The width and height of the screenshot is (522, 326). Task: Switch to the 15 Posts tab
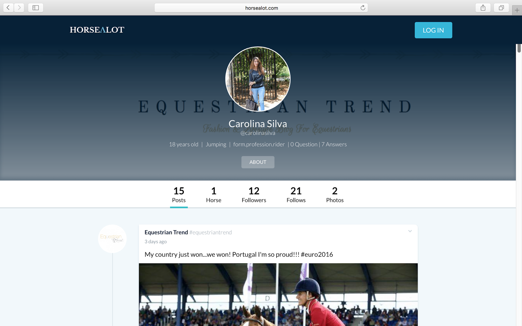179,195
